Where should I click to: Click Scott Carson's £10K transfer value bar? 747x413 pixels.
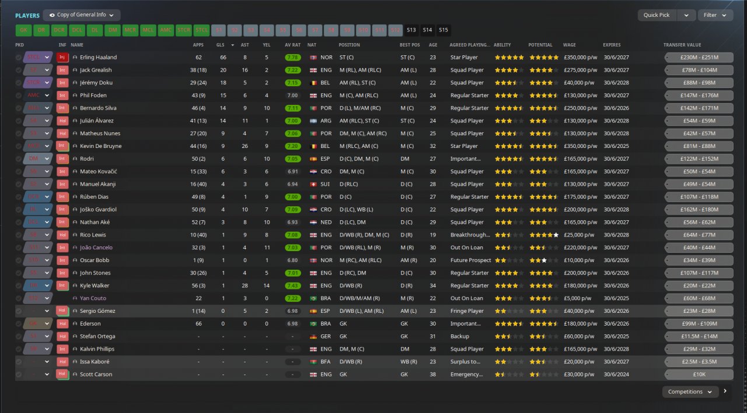click(x=699, y=374)
